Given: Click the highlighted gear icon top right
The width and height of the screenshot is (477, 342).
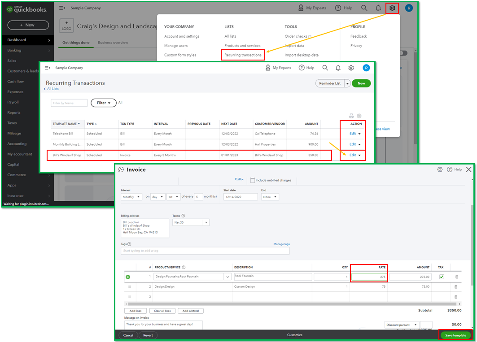Looking at the screenshot, I should 392,7.
